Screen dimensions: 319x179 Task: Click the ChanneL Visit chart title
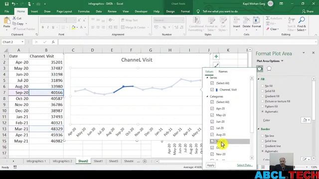pos(137,60)
